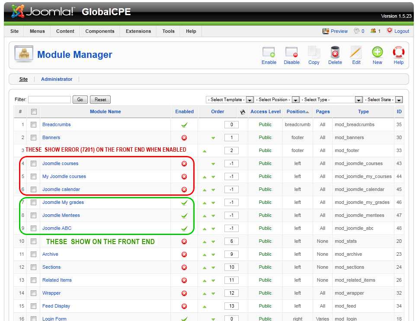The image size is (416, 321).
Task: Click inside the Filter text field
Action: 49,99
